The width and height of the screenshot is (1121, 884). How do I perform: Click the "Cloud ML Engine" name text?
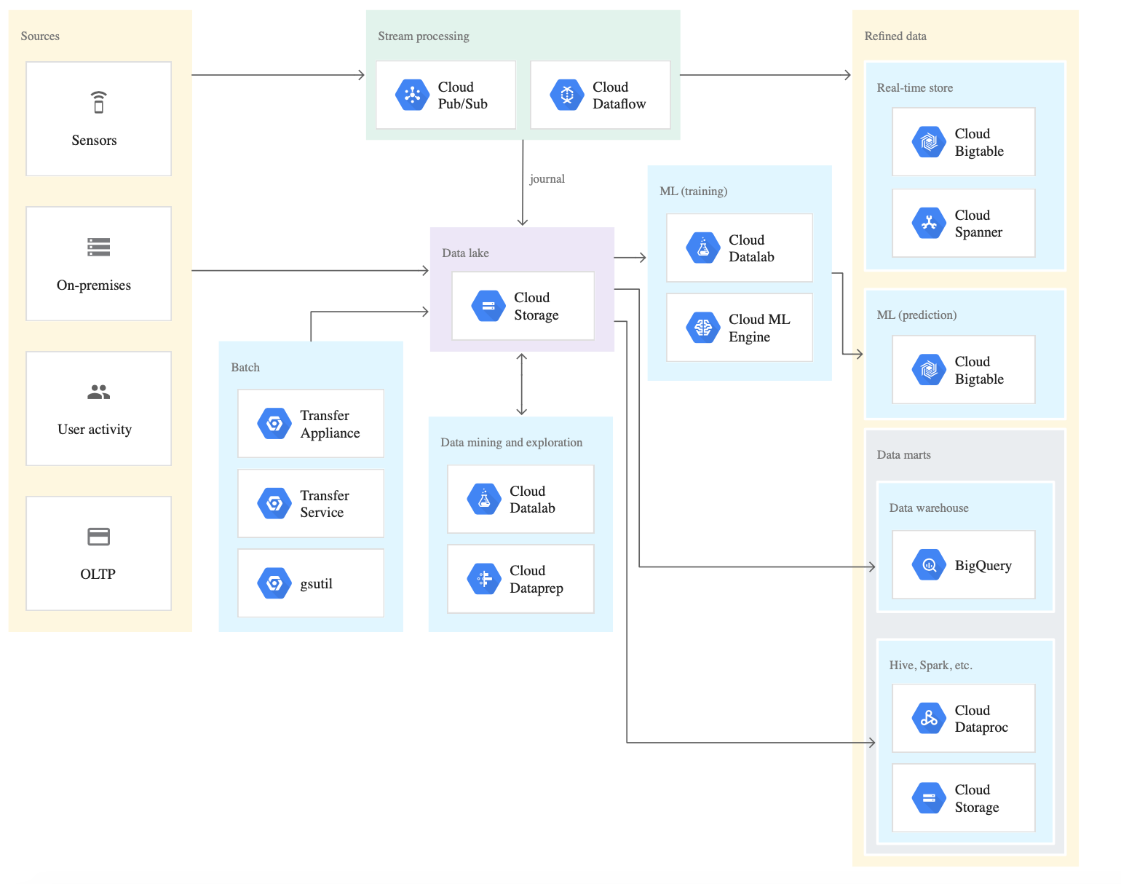pos(759,328)
